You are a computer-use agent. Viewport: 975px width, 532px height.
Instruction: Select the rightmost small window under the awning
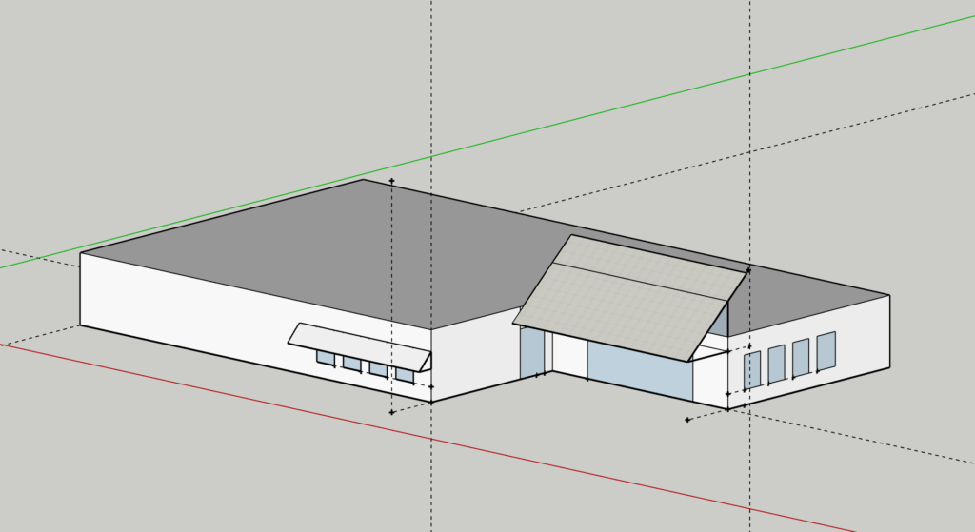pyautogui.click(x=405, y=375)
